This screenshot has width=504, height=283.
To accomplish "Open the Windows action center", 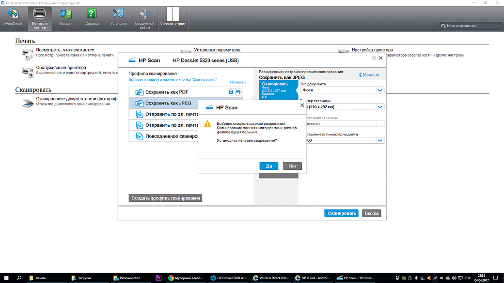I will [496, 278].
